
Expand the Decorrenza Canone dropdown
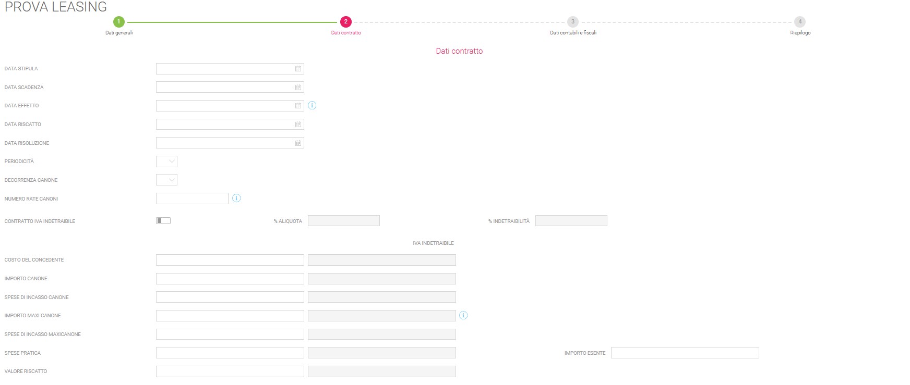click(x=166, y=180)
